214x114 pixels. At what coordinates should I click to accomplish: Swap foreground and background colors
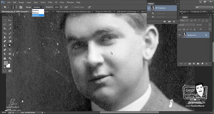pos(10,62)
